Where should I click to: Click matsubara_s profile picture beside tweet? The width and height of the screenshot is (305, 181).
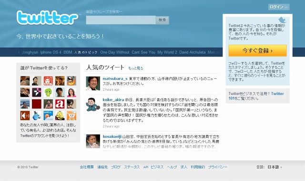pyautogui.click(x=93, y=84)
